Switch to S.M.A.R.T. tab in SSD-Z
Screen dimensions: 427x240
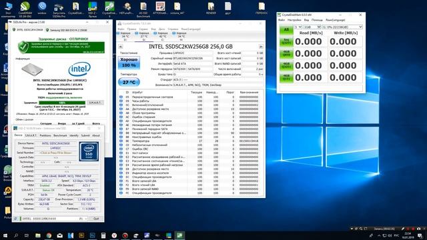tap(31, 135)
